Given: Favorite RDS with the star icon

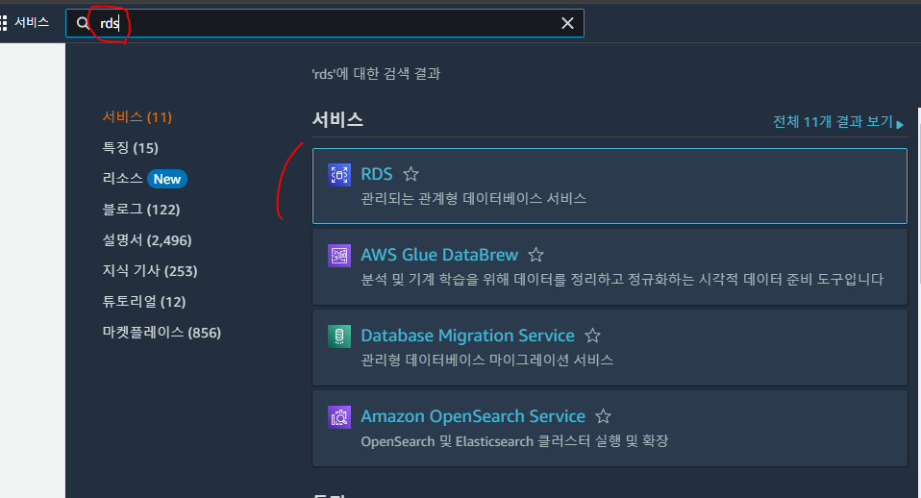Looking at the screenshot, I should point(411,174).
